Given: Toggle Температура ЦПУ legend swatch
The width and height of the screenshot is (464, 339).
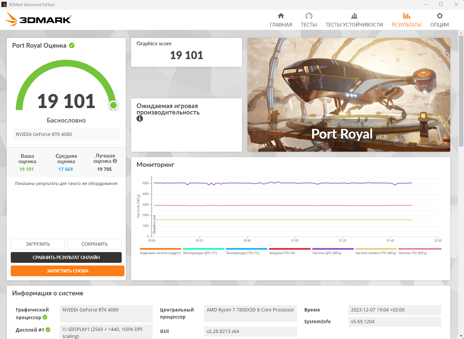Looking at the screenshot, I should click(203, 249).
